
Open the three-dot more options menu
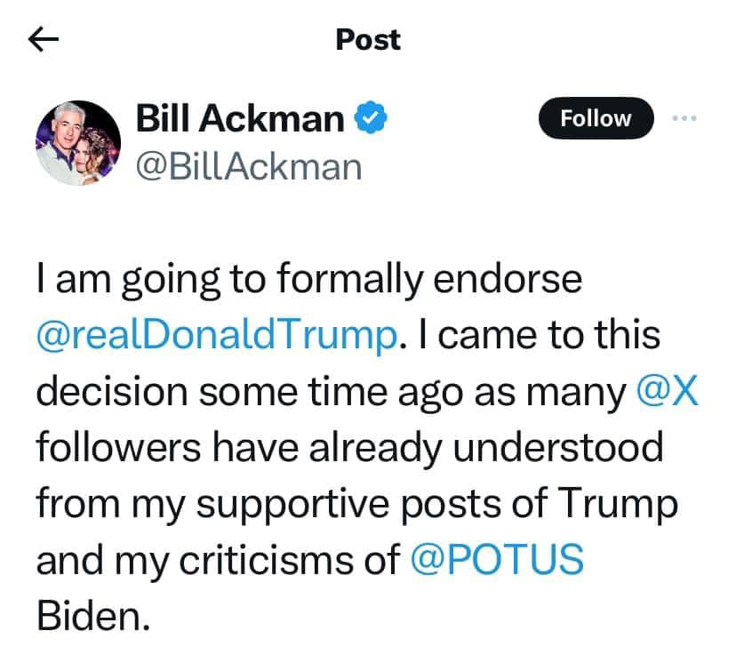682,118
